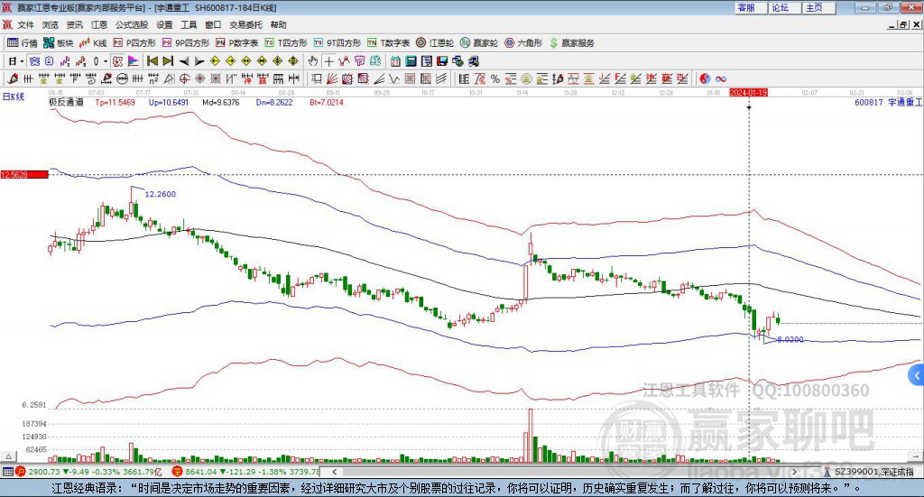924x497 pixels.
Task: Open the 江恩 menu
Action: pyautogui.click(x=99, y=24)
